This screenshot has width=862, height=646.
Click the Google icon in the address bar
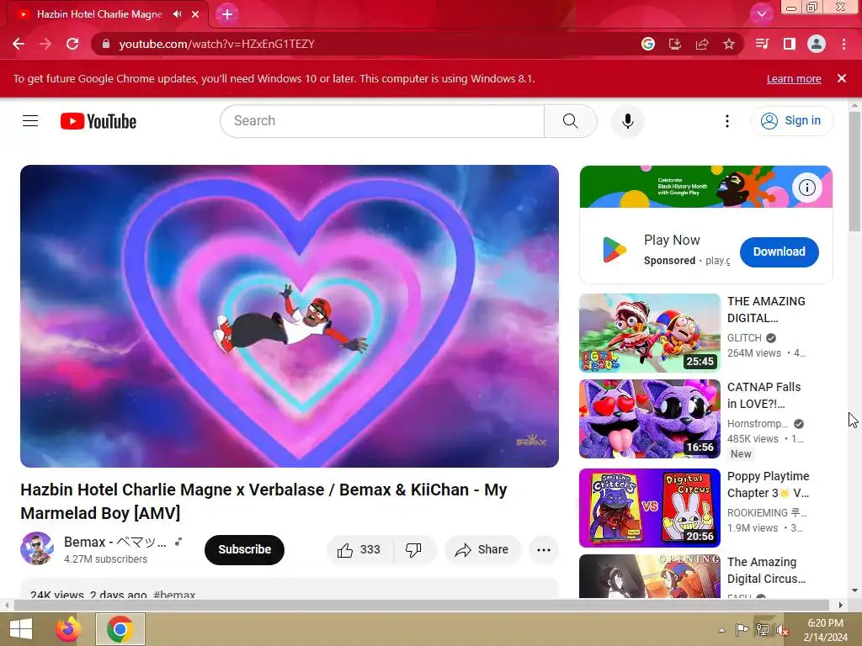[x=648, y=44]
